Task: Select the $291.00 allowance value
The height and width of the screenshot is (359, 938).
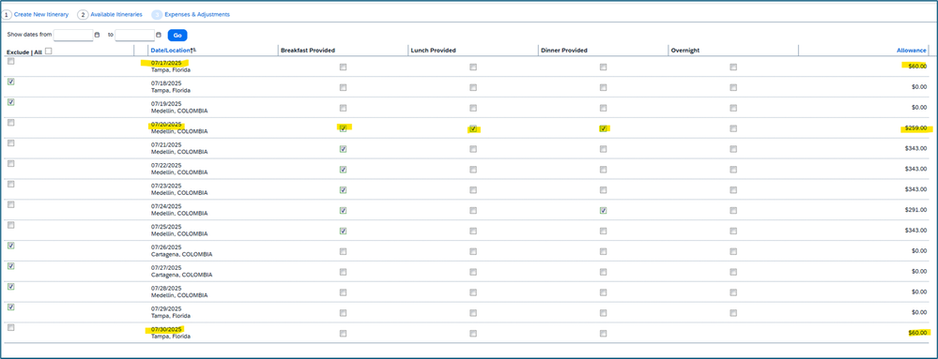Action: point(915,210)
